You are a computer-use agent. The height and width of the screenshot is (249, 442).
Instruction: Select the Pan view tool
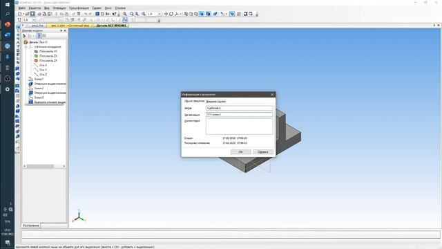point(166,14)
